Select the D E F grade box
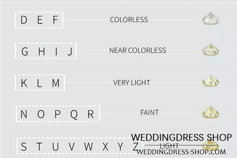Viewport: 237px width, 158px height. (39, 20)
